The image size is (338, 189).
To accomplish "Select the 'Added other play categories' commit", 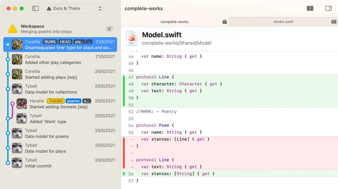I will click(53, 62).
